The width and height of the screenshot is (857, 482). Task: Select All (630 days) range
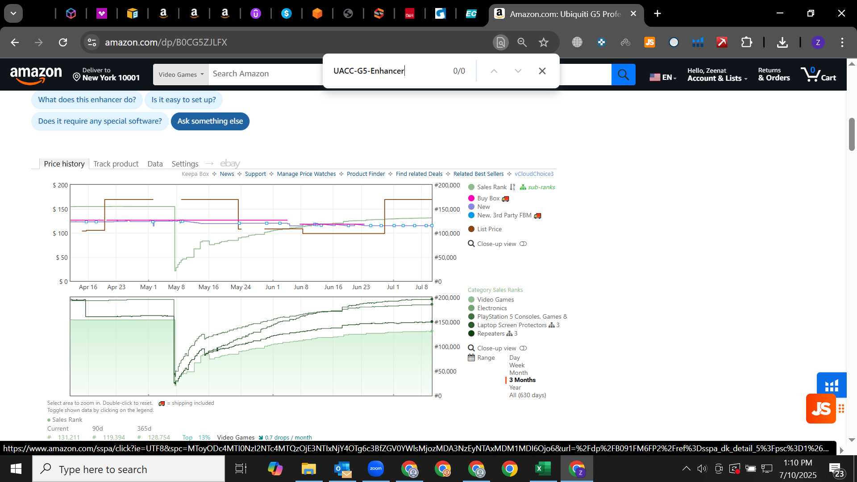[x=528, y=395]
